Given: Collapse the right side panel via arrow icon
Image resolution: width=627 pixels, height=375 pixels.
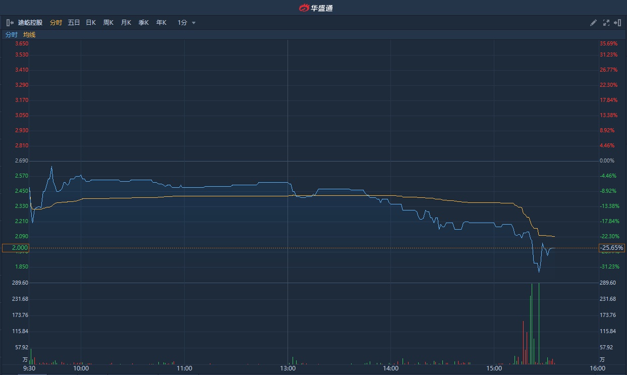Looking at the screenshot, I should [617, 23].
